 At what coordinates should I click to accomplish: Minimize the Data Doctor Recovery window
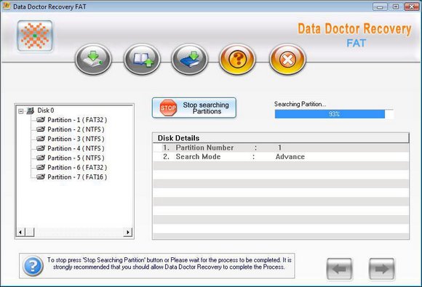[380, 7]
